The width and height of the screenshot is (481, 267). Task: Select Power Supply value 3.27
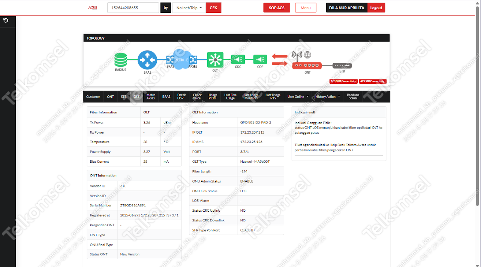tap(147, 152)
